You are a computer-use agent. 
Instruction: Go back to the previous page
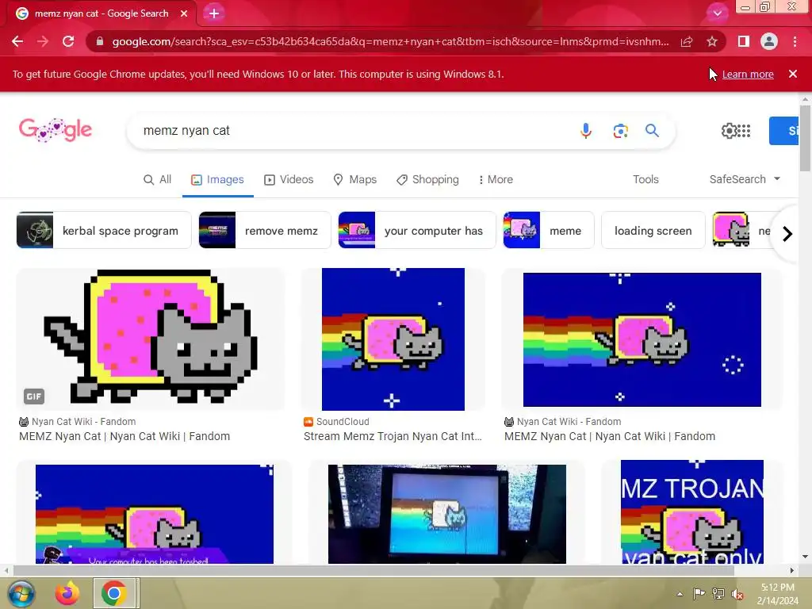click(17, 41)
